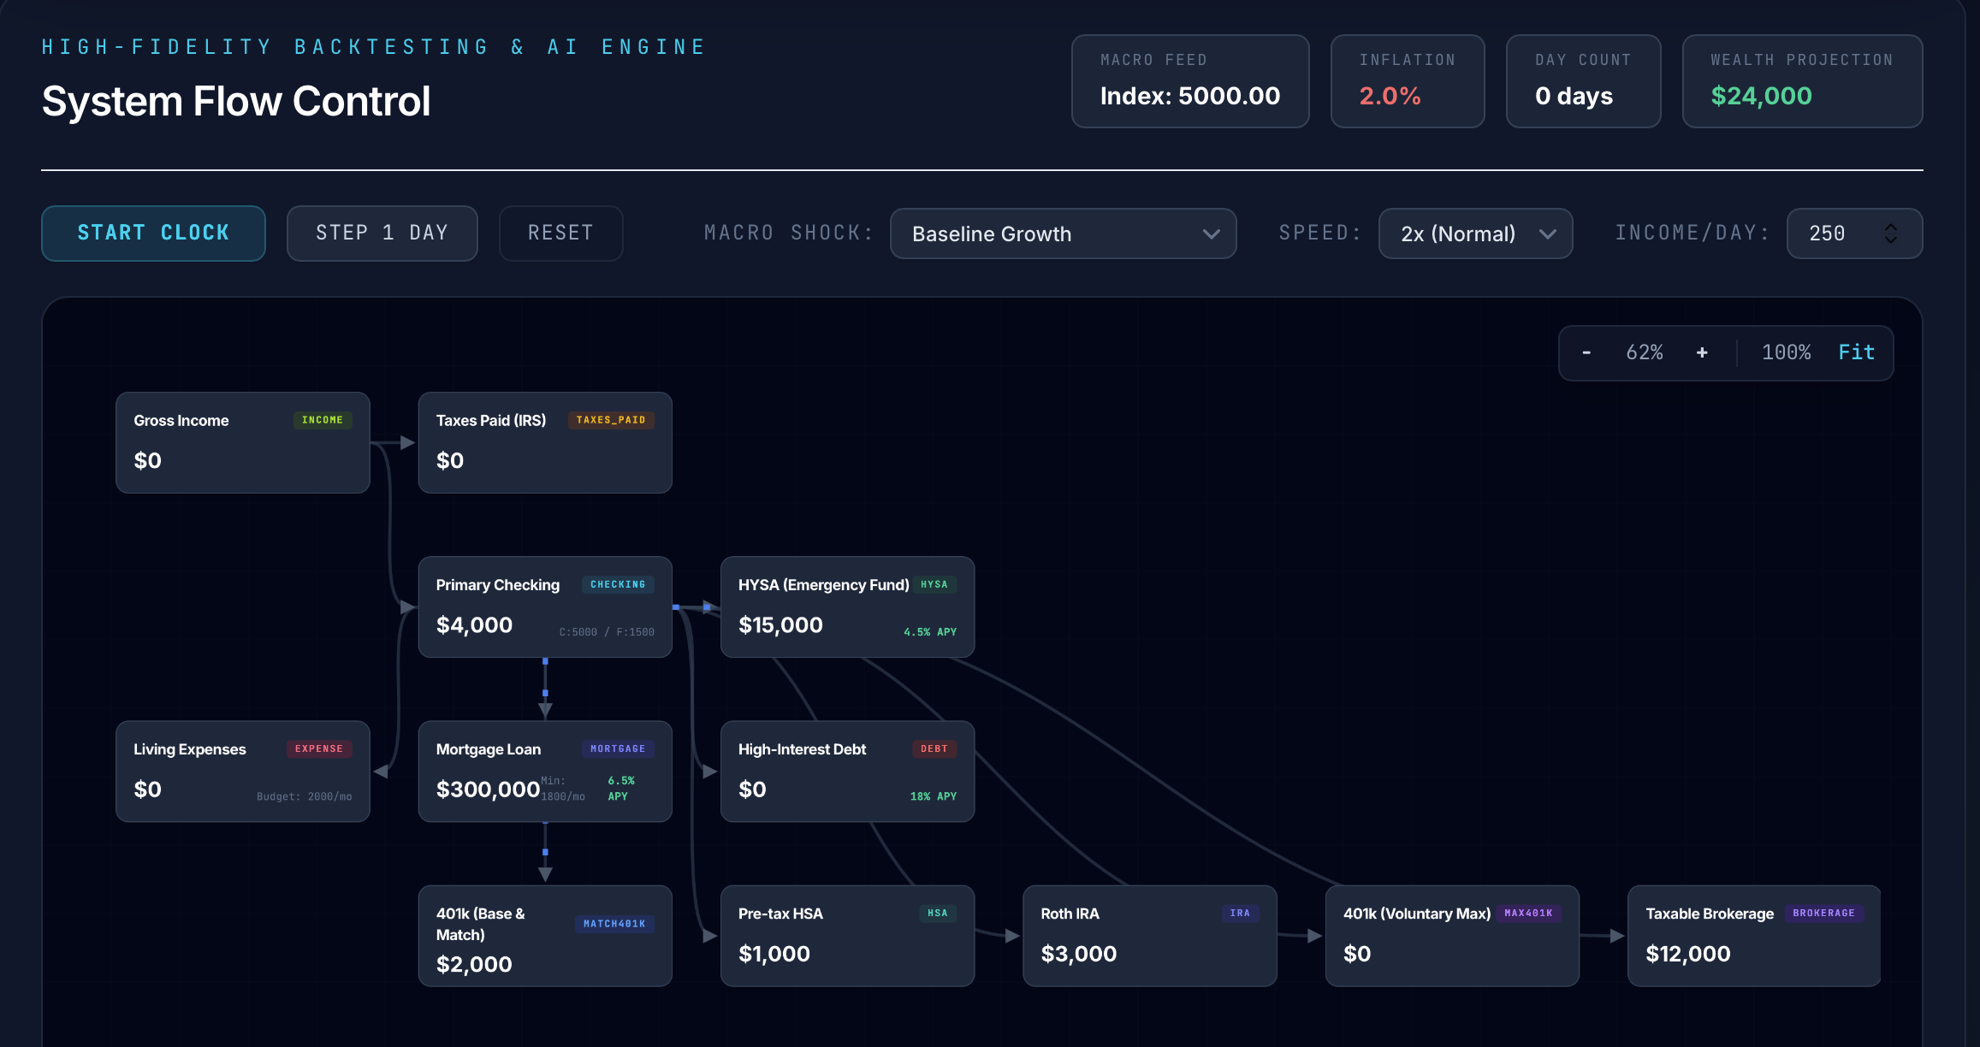Screen dimensions: 1980x1047
Task: Select the High-Interest Debt node
Action: pos(847,771)
